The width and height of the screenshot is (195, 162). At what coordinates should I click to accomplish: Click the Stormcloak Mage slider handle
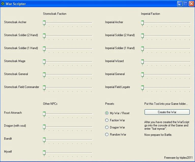coord(44,62)
